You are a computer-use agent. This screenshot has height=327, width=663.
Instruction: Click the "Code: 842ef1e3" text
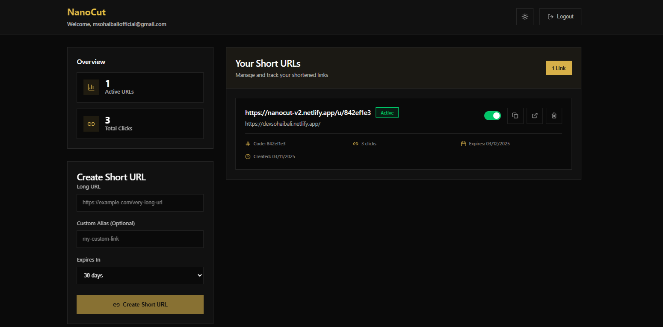coord(269,144)
